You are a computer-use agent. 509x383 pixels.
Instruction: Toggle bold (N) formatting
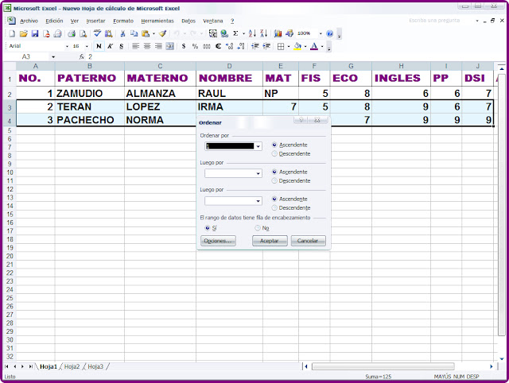point(99,46)
